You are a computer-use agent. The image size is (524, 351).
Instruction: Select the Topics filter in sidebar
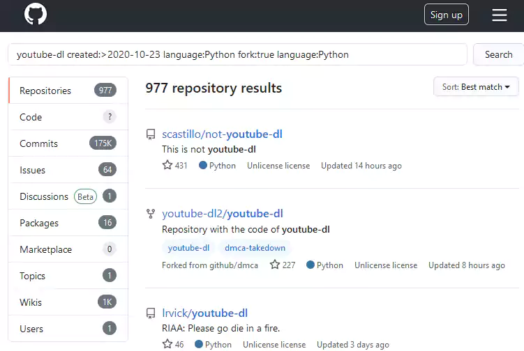click(68, 276)
